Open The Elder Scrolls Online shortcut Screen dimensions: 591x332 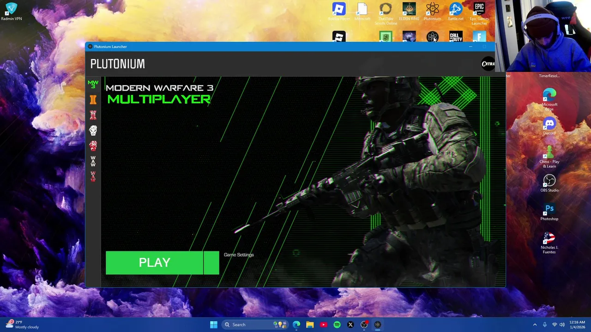[386, 14]
